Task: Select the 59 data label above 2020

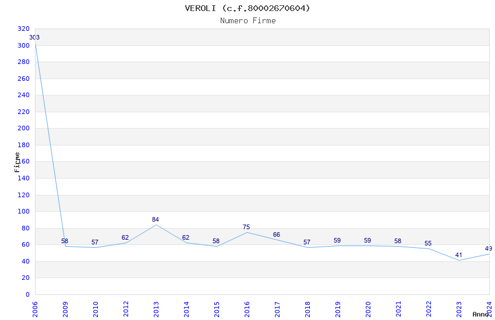Action: (x=367, y=240)
